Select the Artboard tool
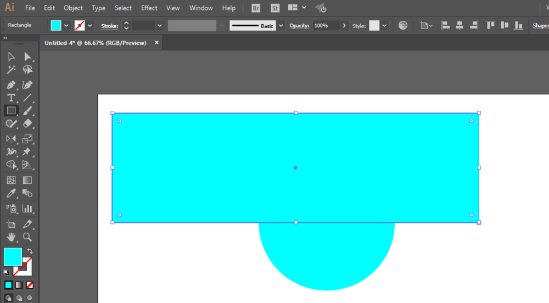The width and height of the screenshot is (549, 303). [11, 225]
